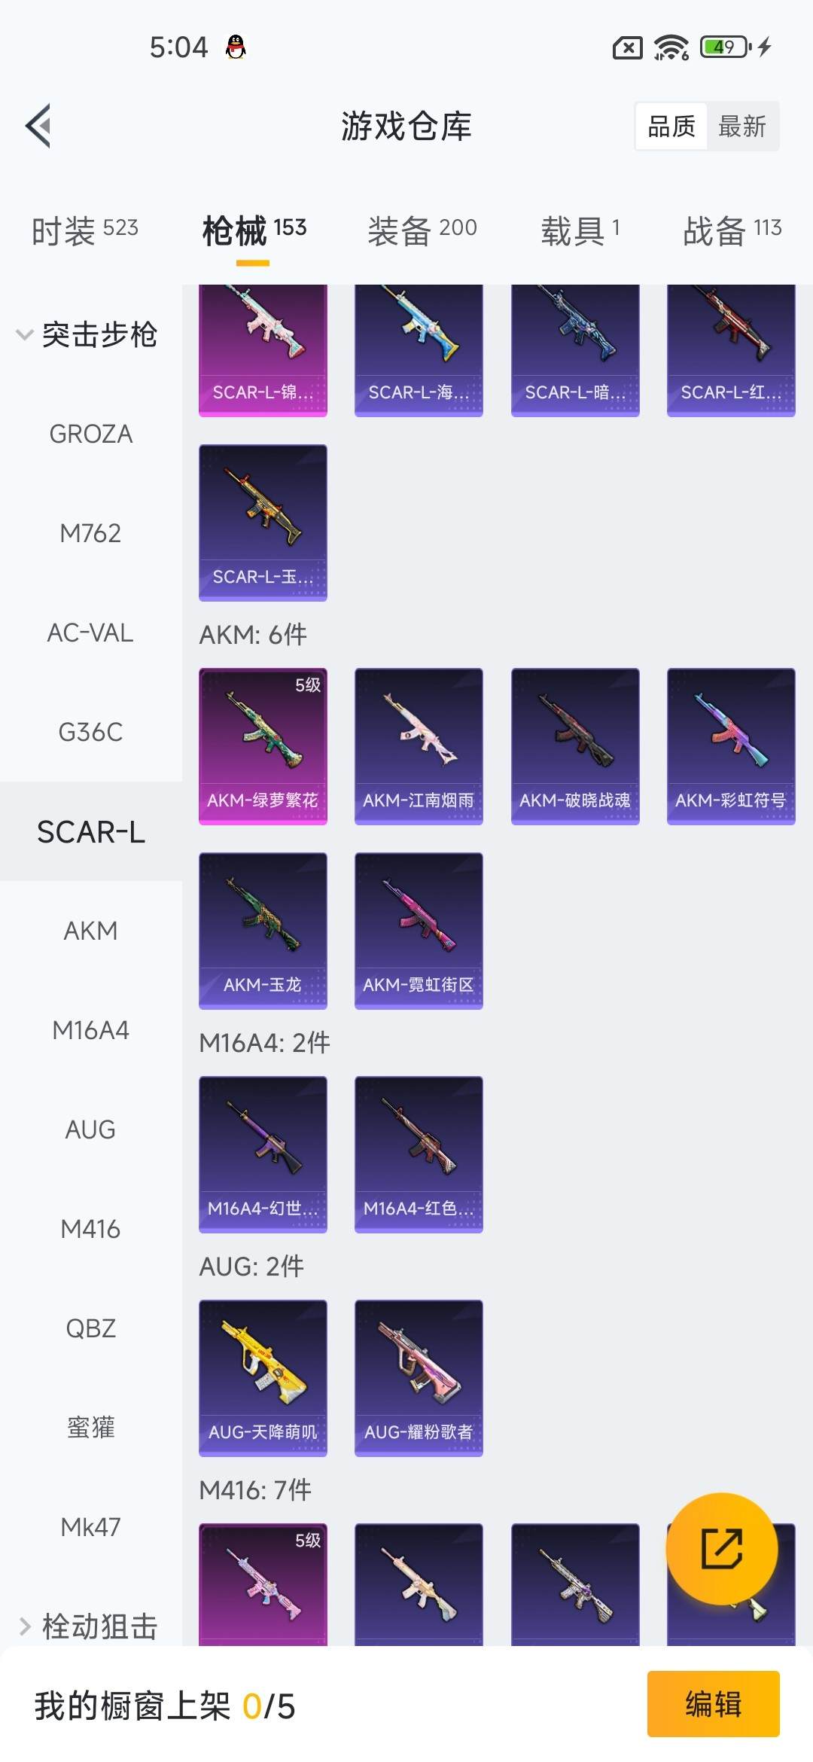This screenshot has height=1762, width=813.
Task: Open the M16A4-幻世 purple rifle skin
Action: click(x=263, y=1154)
